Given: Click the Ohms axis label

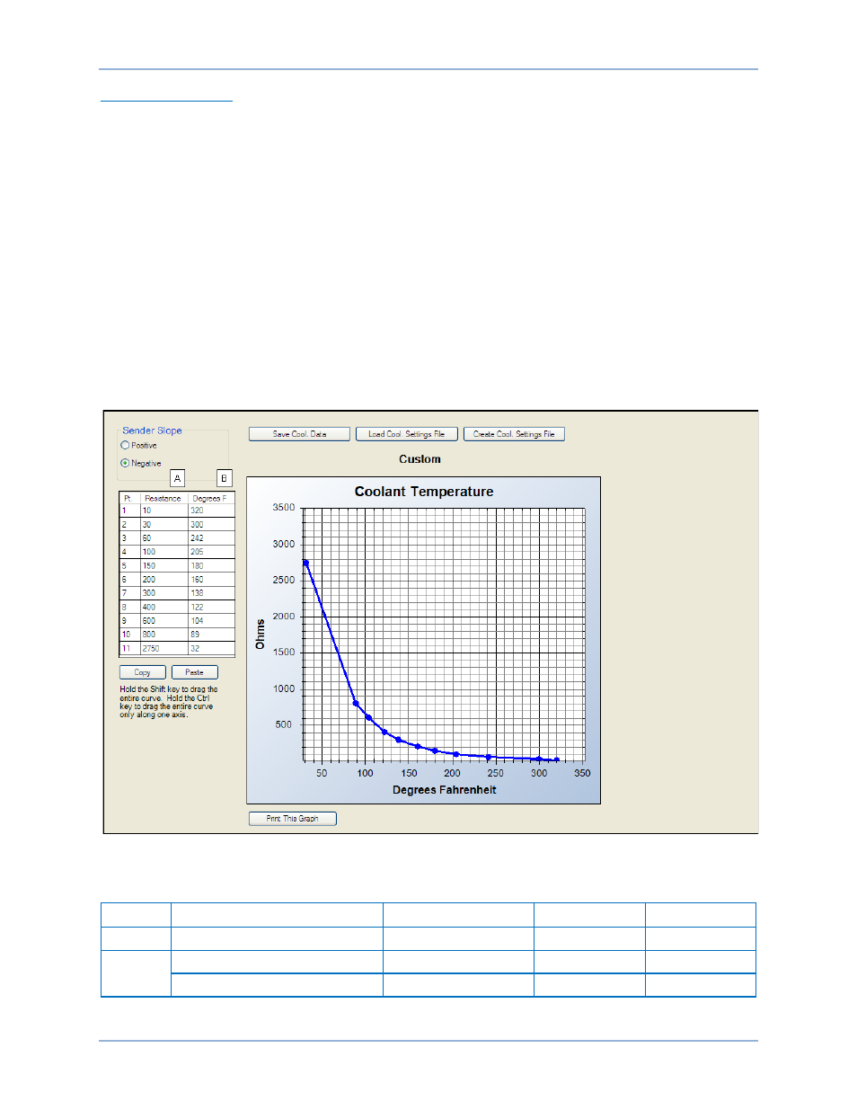Looking at the screenshot, I should point(261,635).
